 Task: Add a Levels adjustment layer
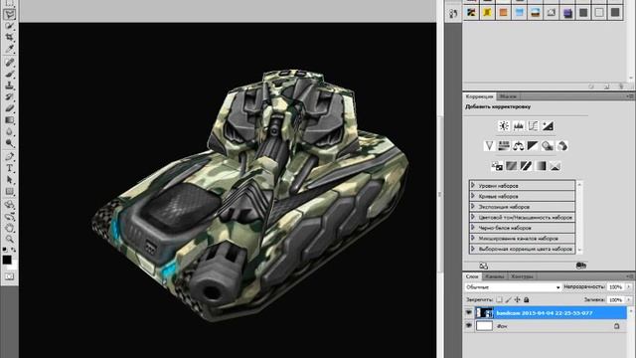(519, 126)
